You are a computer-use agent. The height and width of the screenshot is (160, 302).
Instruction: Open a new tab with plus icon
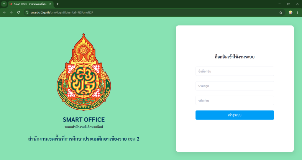(x=58, y=4)
